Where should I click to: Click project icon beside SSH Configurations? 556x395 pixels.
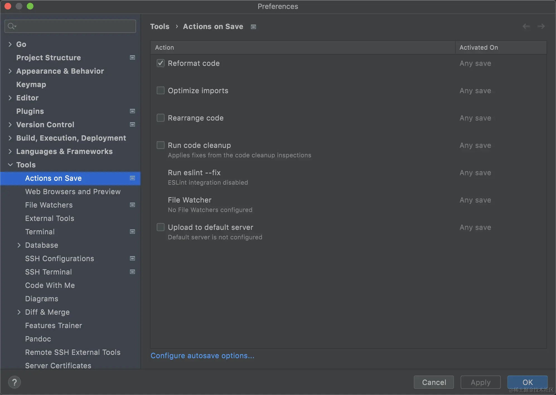[132, 258]
